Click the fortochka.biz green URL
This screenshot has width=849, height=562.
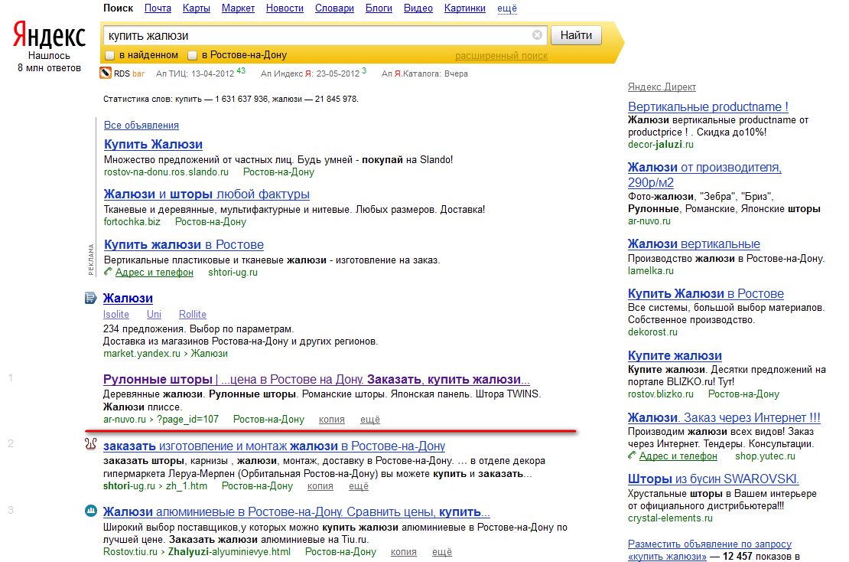tap(132, 221)
